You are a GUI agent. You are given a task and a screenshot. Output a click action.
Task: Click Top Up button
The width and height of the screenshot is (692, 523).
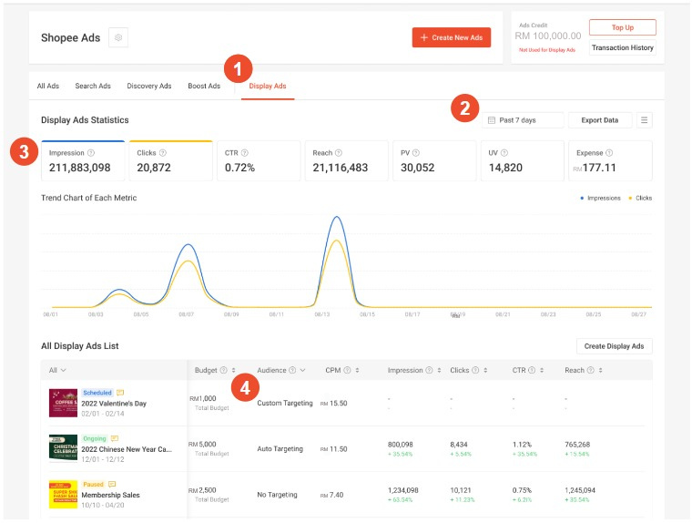click(622, 27)
